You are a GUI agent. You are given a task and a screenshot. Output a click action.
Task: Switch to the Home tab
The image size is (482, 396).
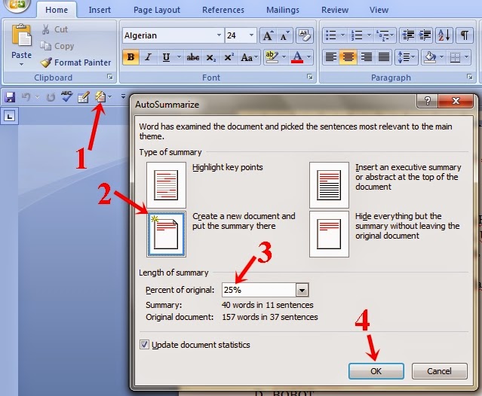coord(57,10)
